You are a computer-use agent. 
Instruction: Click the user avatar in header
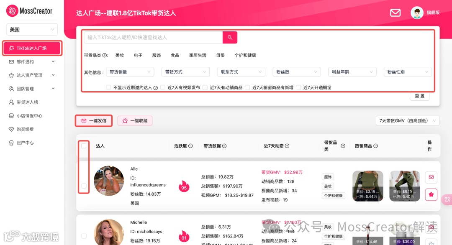(x=417, y=13)
